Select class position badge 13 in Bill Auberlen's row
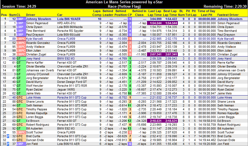 129,128
